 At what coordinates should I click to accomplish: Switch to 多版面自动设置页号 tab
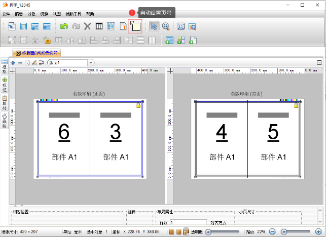(38, 52)
